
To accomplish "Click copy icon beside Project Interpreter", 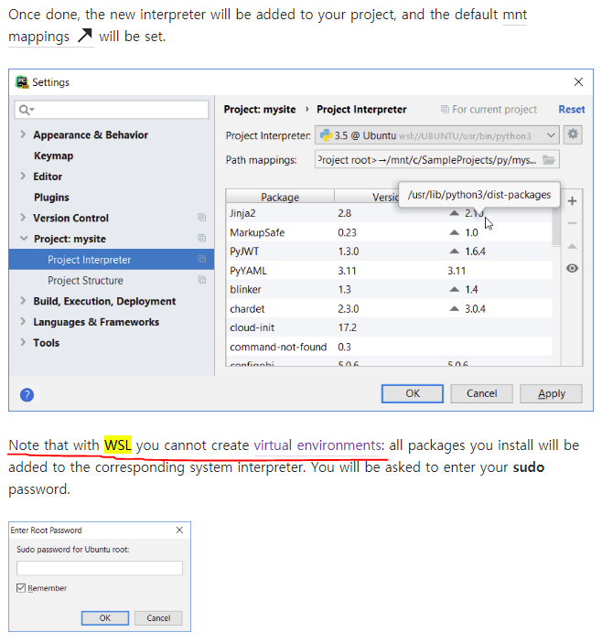I will (202, 259).
